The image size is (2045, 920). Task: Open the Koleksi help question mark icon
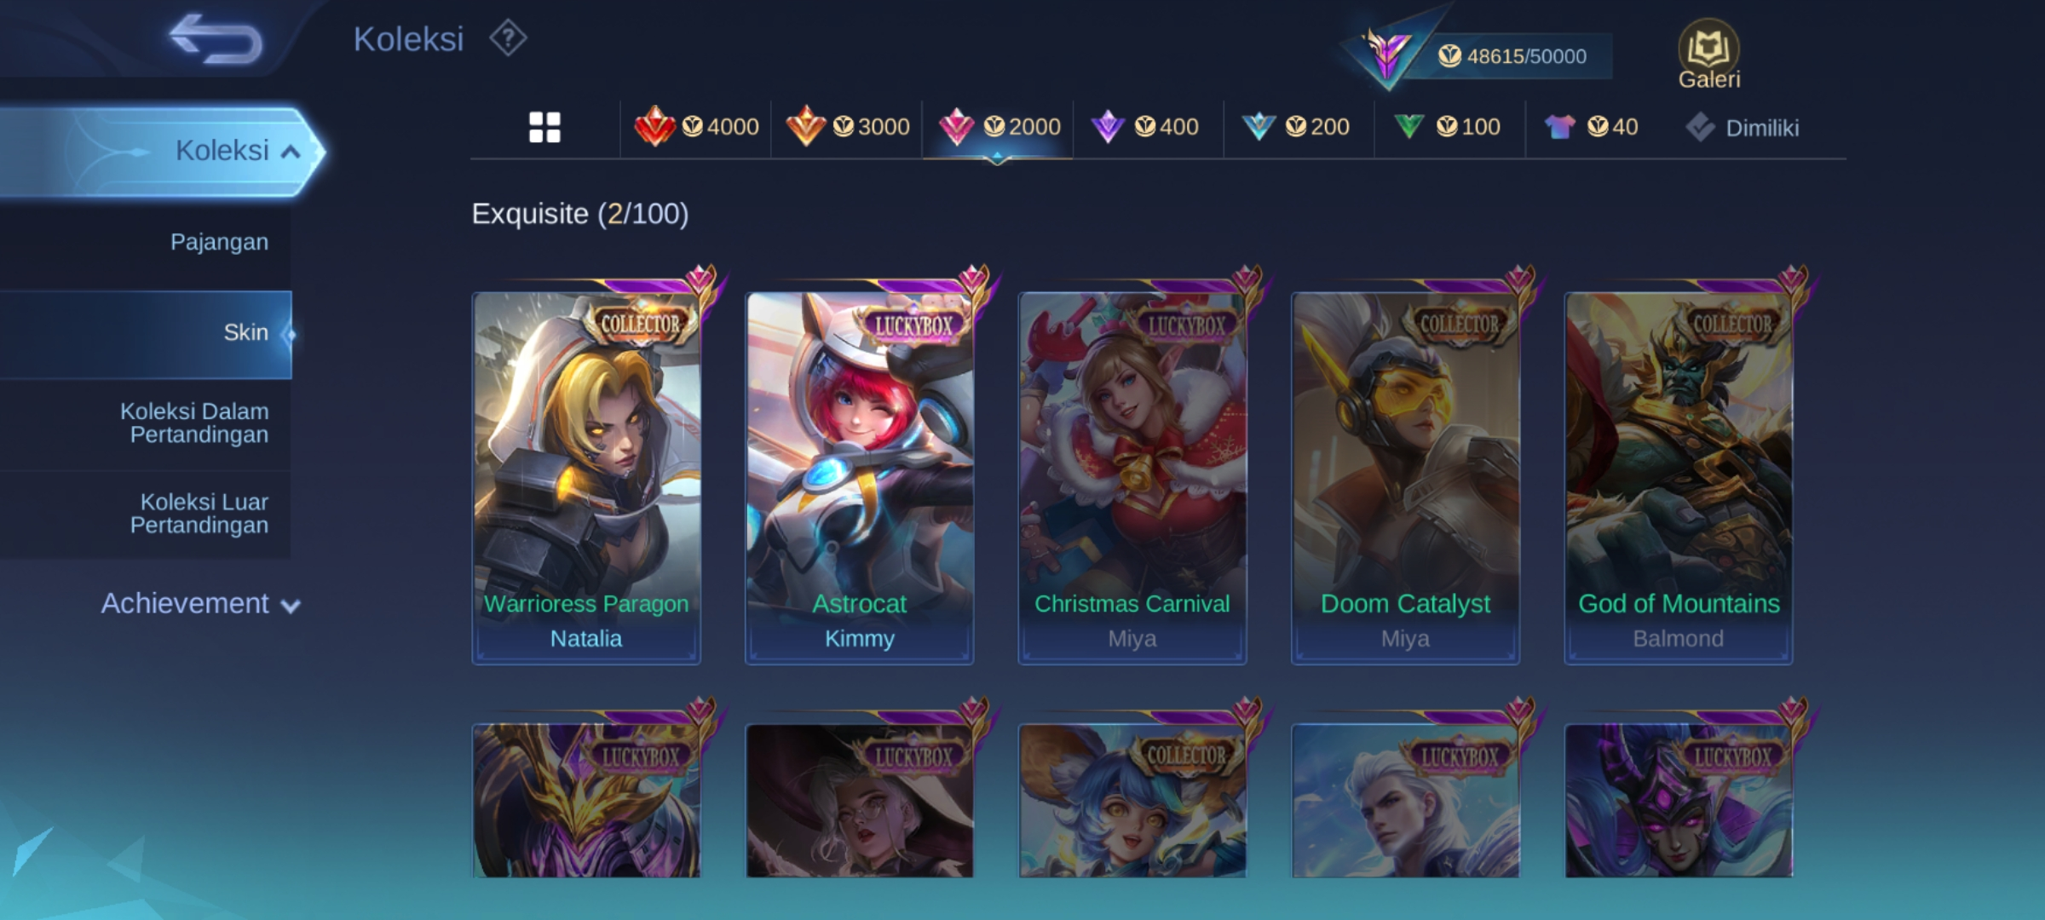click(508, 38)
